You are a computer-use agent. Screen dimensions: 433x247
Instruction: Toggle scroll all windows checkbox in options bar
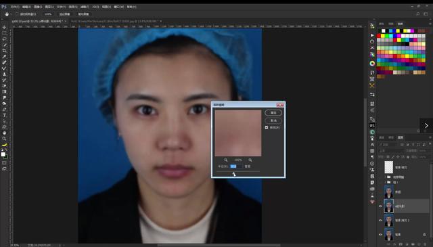(17, 14)
